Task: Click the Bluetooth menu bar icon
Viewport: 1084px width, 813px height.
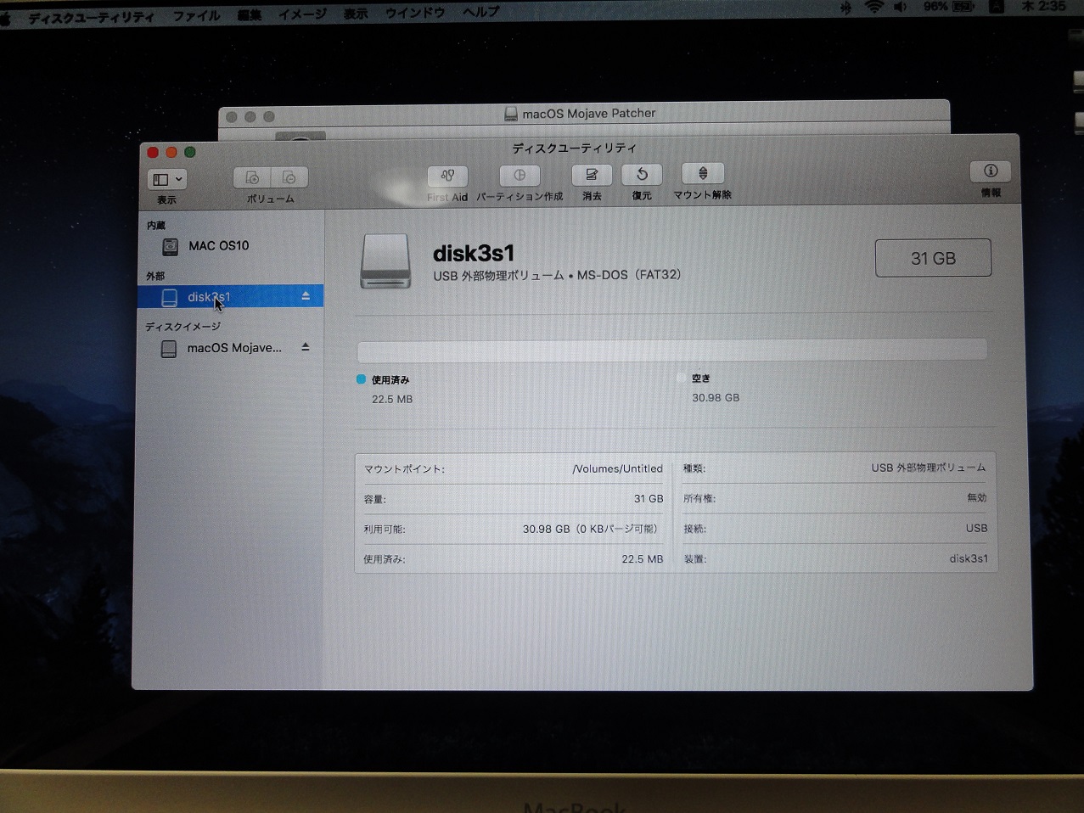Action: click(x=846, y=8)
